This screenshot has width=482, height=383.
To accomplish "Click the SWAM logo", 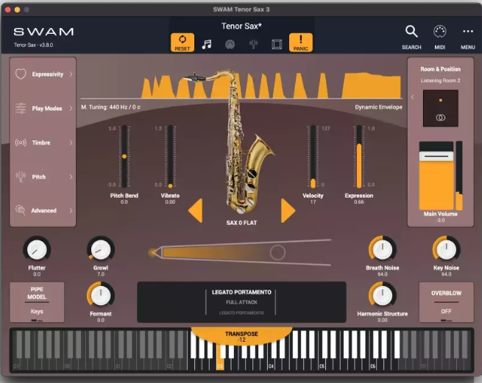I will pos(43,32).
